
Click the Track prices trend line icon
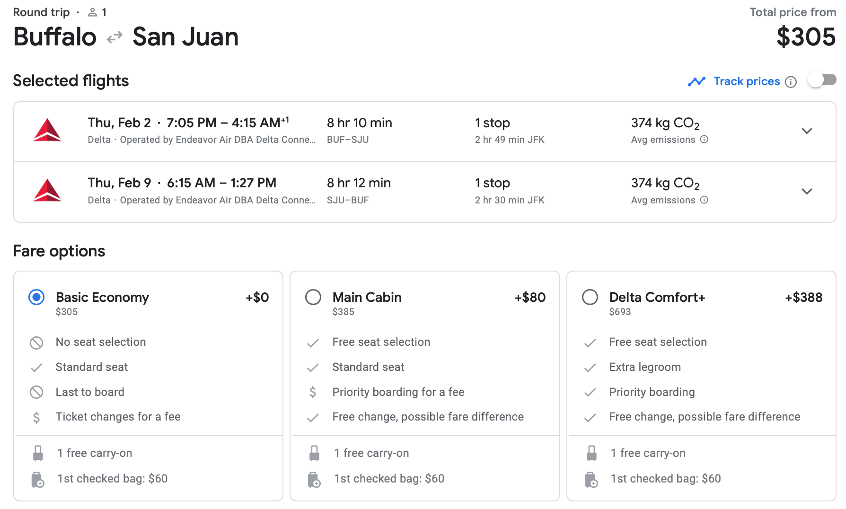pyautogui.click(x=696, y=81)
